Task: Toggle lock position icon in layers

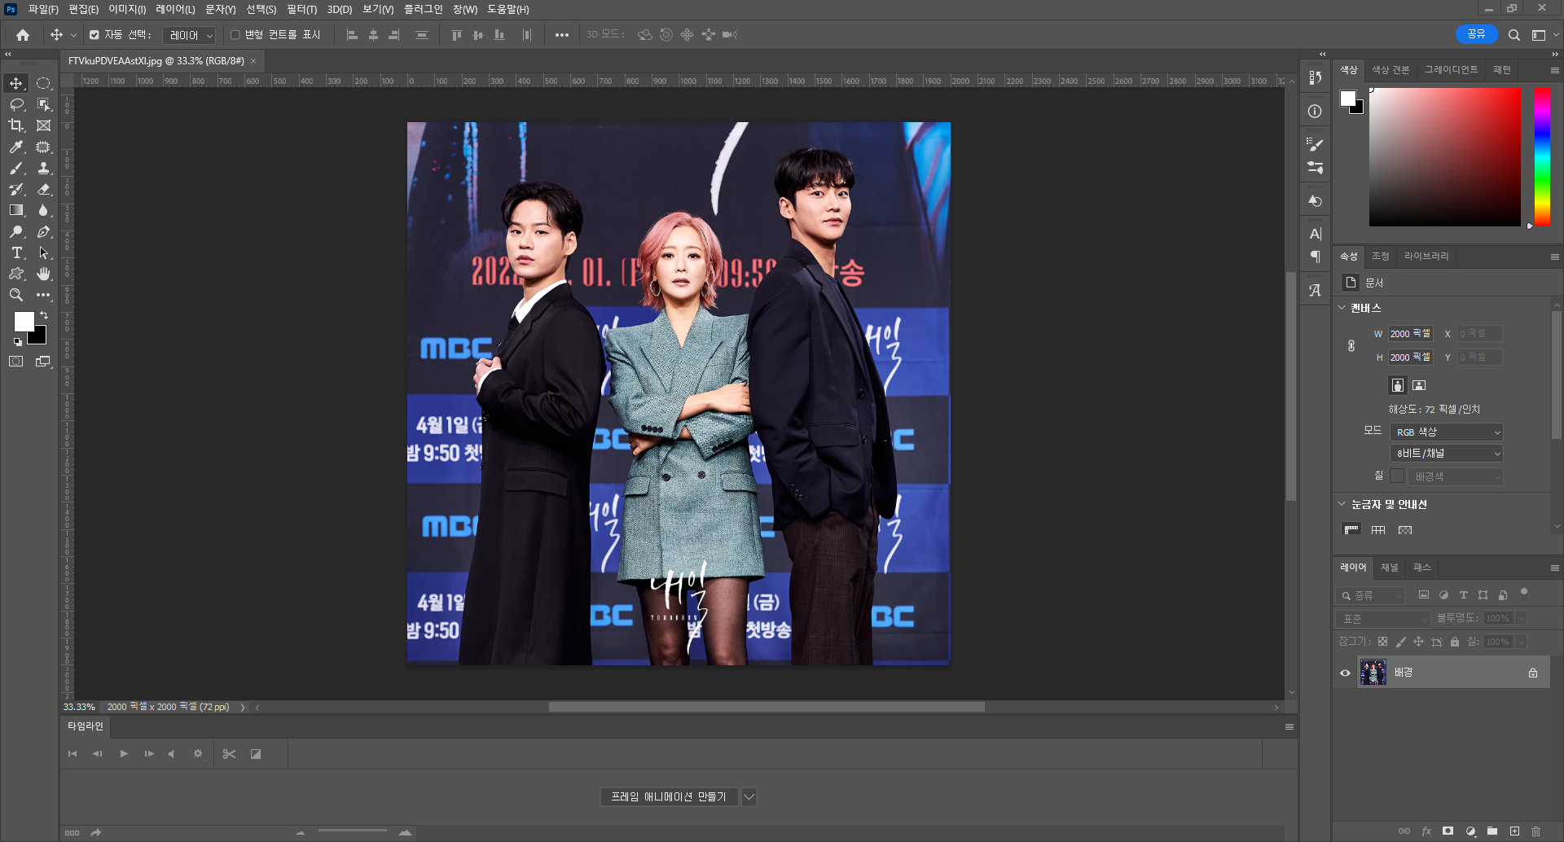Action: (1418, 642)
